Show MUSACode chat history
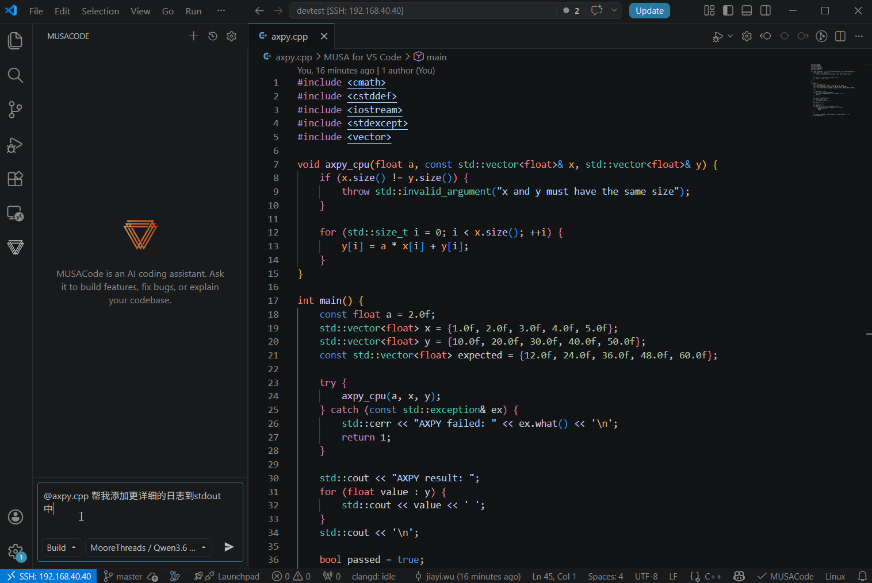872x583 pixels. (x=213, y=36)
